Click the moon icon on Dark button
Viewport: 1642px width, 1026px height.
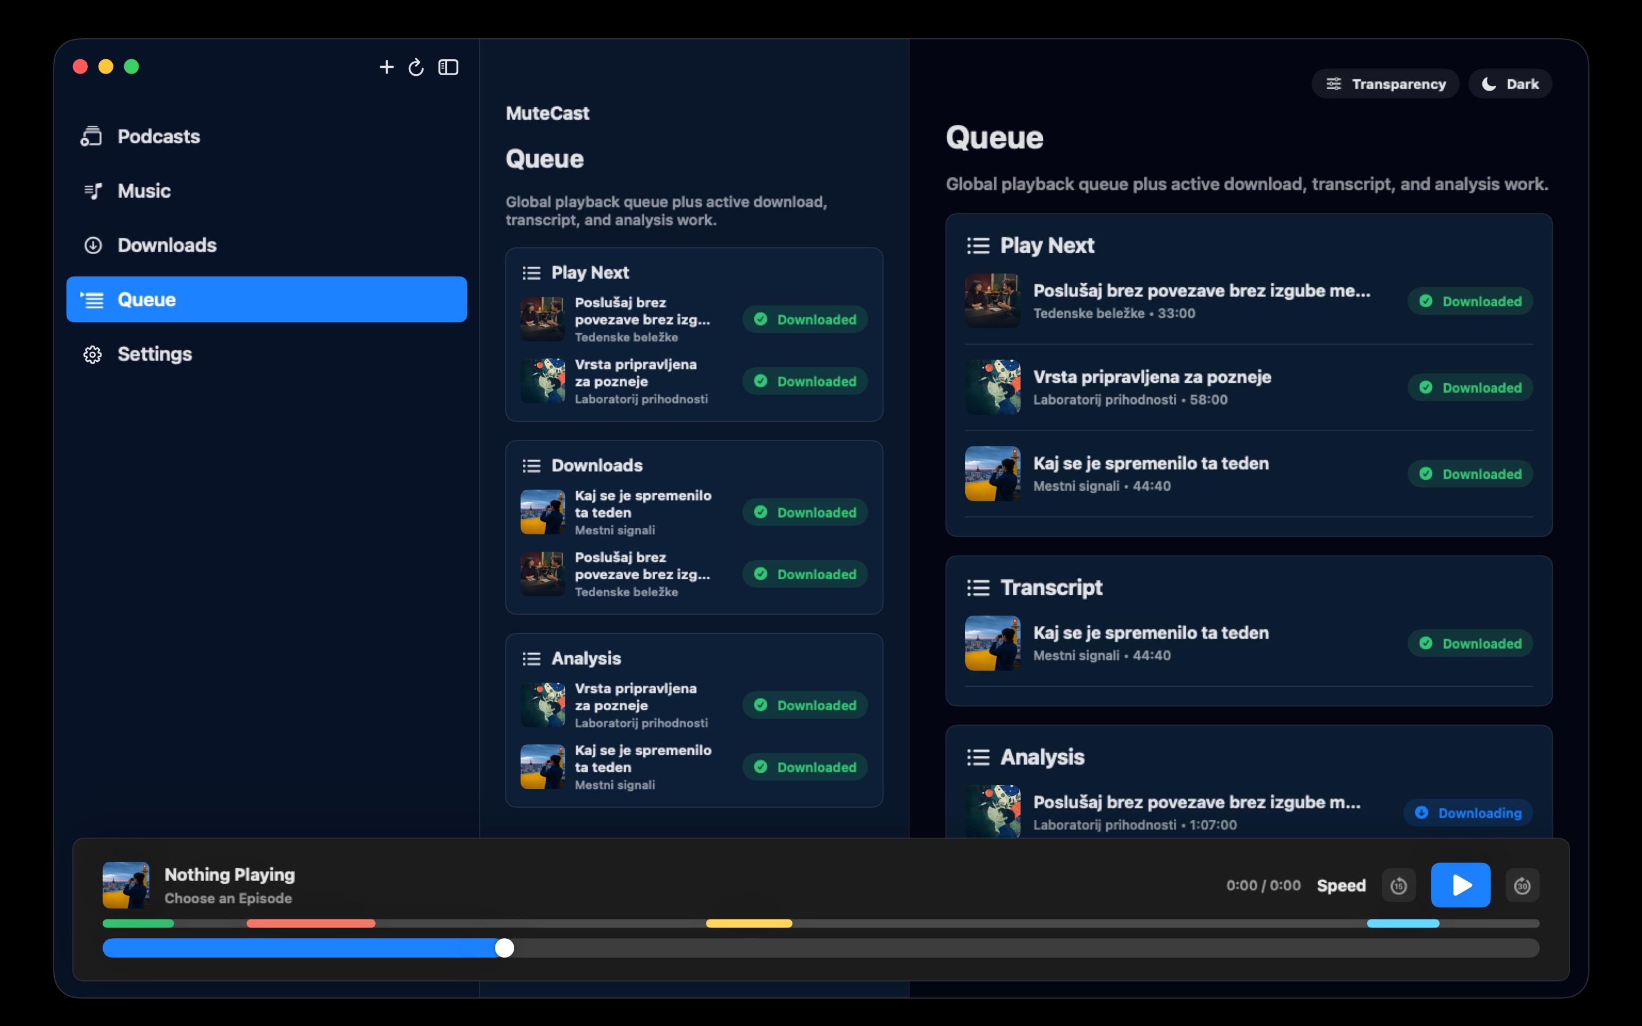[1489, 83]
